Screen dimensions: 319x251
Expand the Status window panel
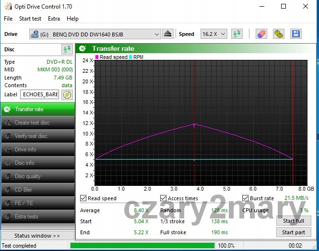tap(37, 236)
